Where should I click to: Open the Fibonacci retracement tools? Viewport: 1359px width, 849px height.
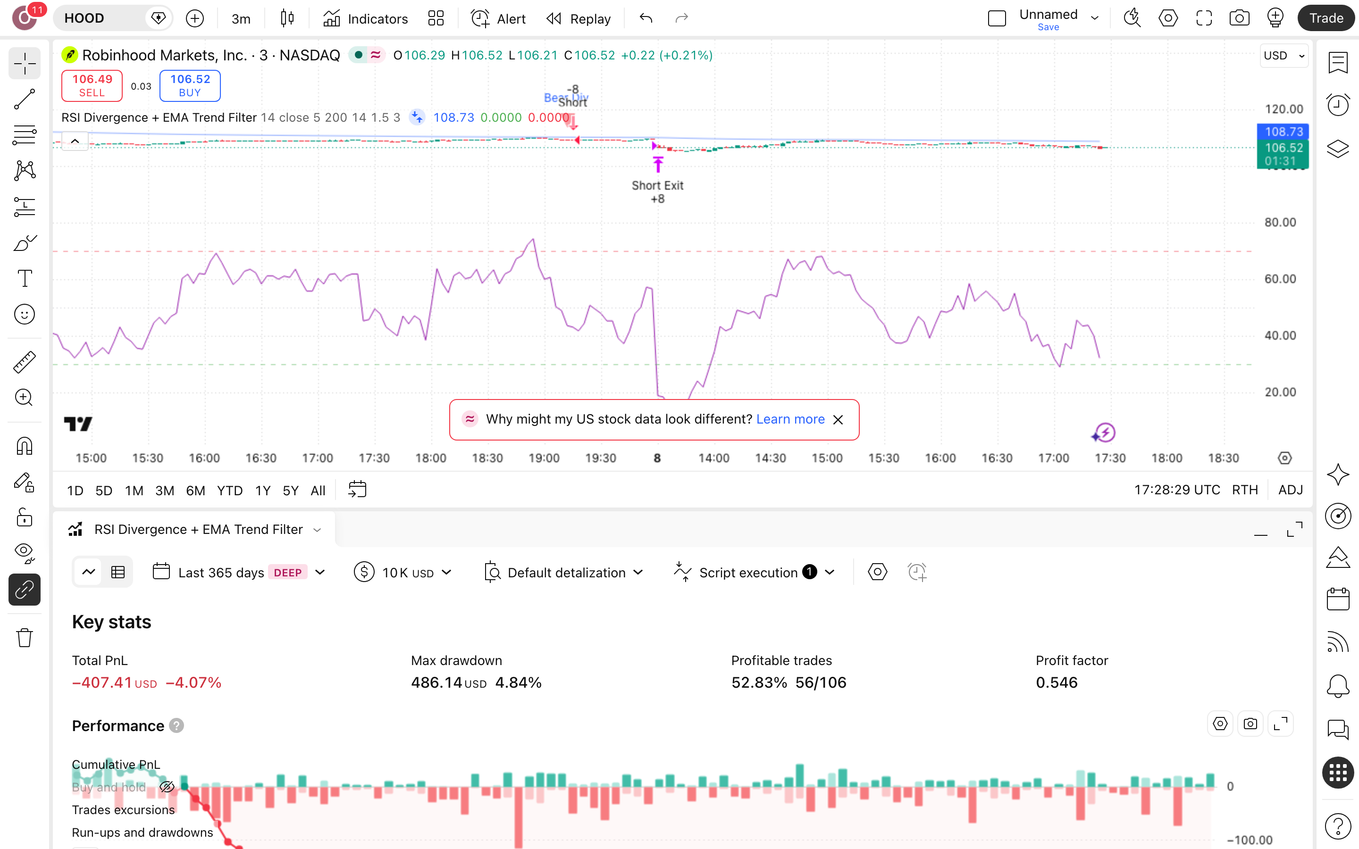[24, 135]
